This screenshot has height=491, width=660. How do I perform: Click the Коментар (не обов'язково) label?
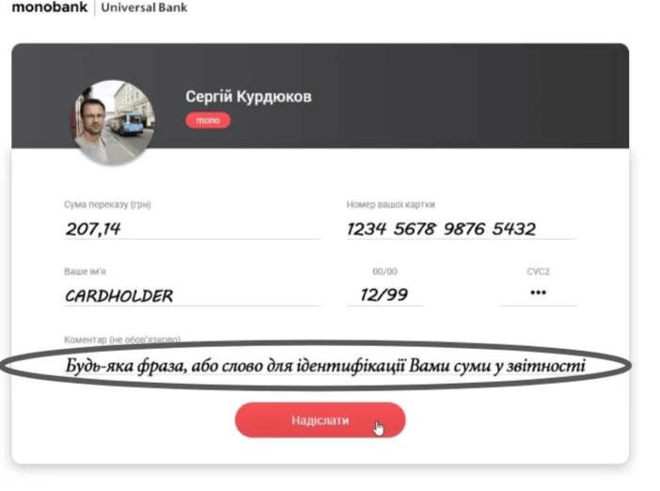point(122,340)
